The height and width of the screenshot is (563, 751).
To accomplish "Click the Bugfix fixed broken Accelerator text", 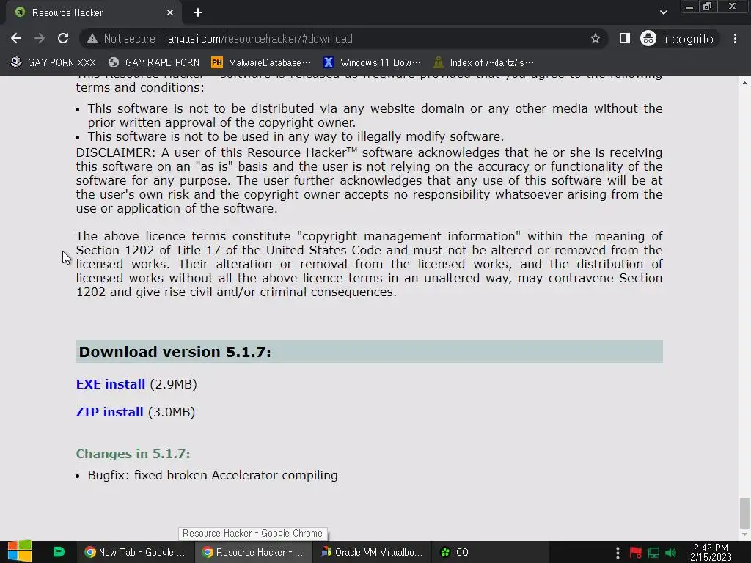I will [213, 475].
